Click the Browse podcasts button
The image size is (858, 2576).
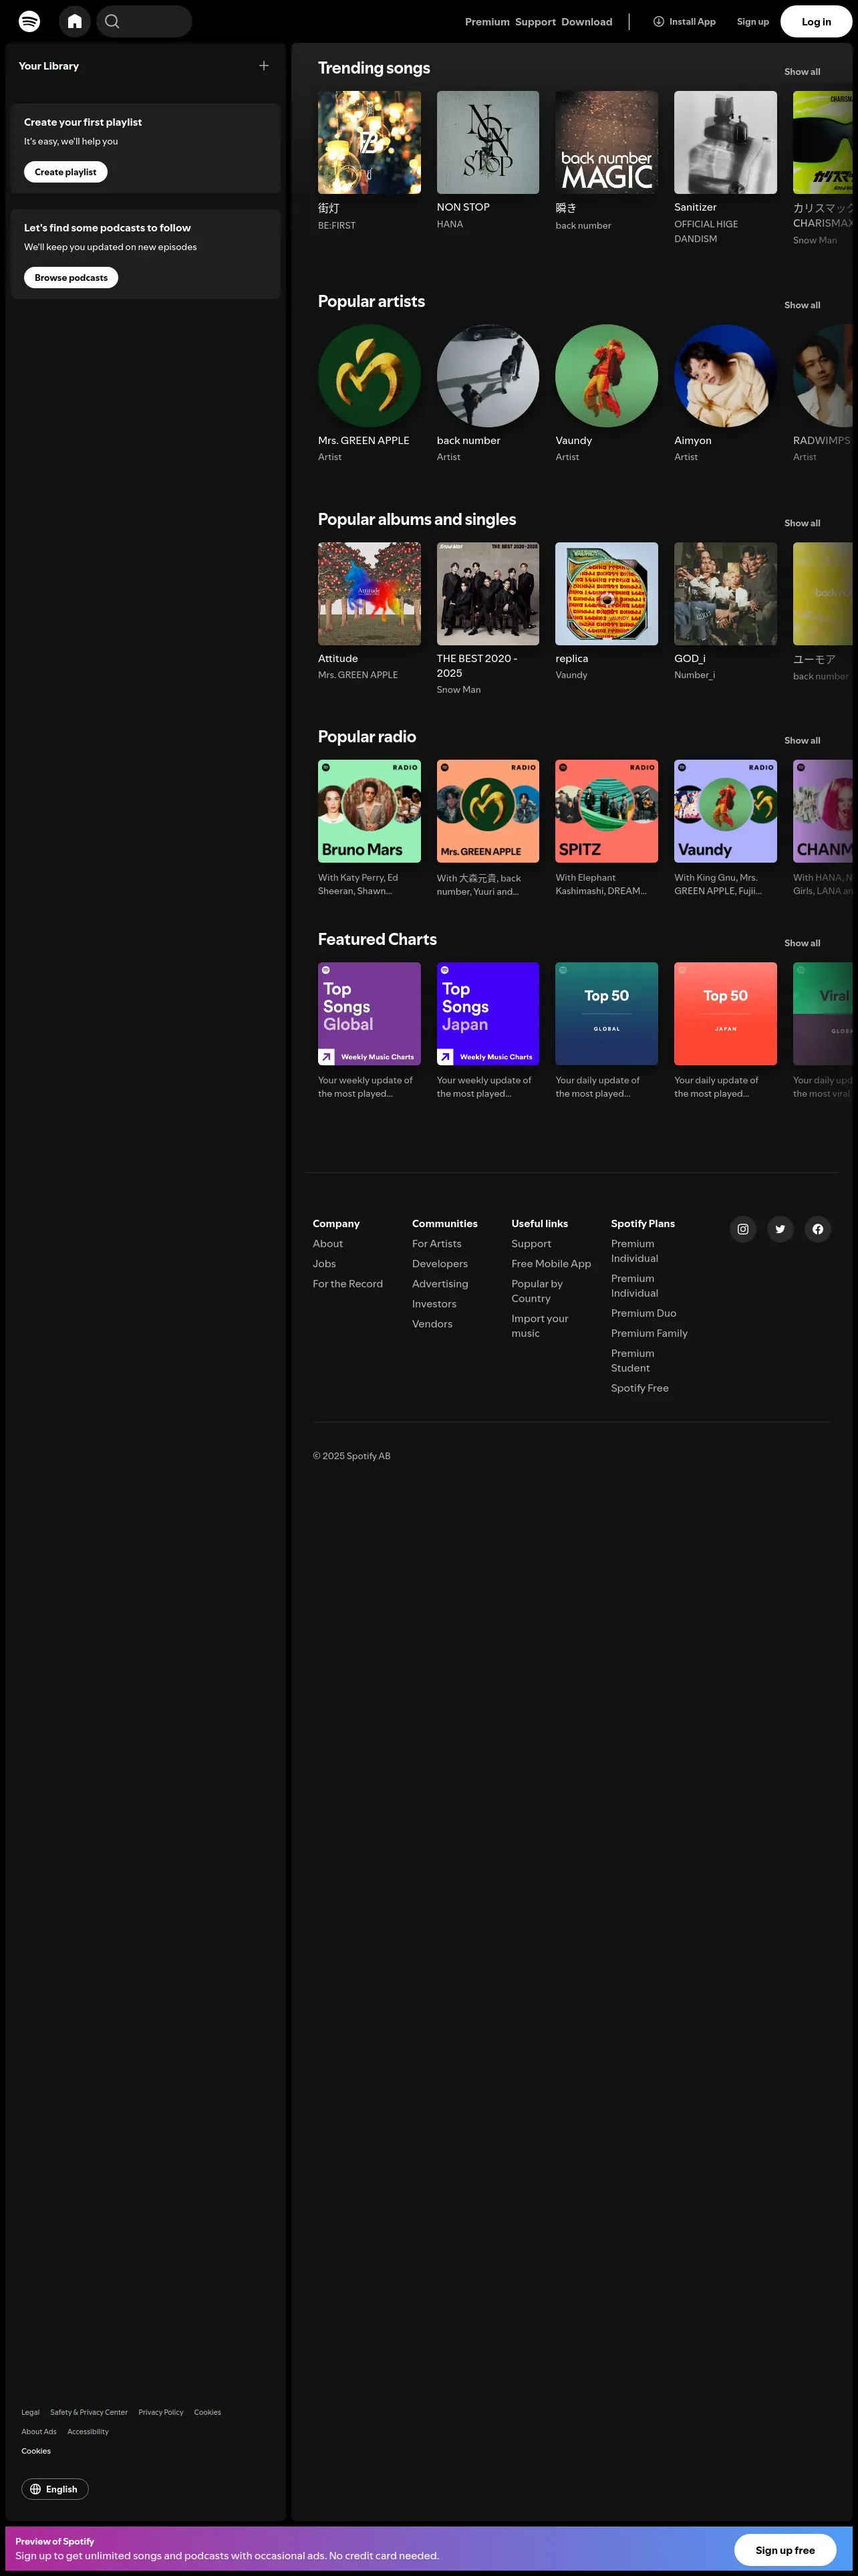71,278
